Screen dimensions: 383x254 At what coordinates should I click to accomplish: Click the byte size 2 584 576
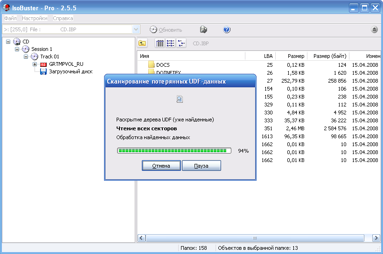pyautogui.click(x=335, y=128)
